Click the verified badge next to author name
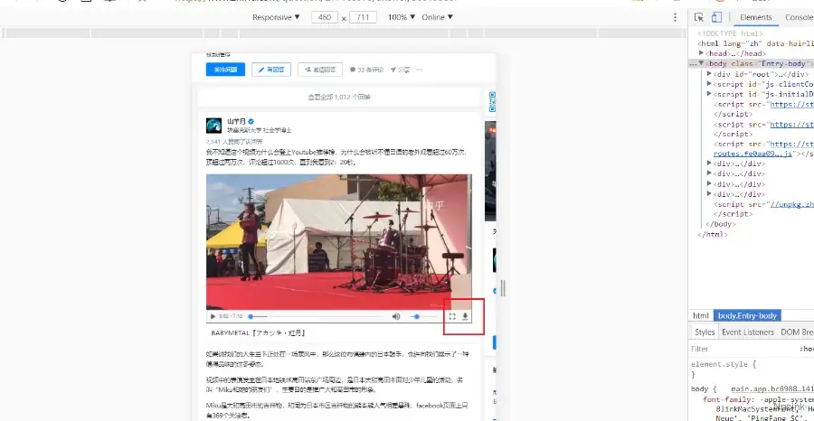 (251, 121)
